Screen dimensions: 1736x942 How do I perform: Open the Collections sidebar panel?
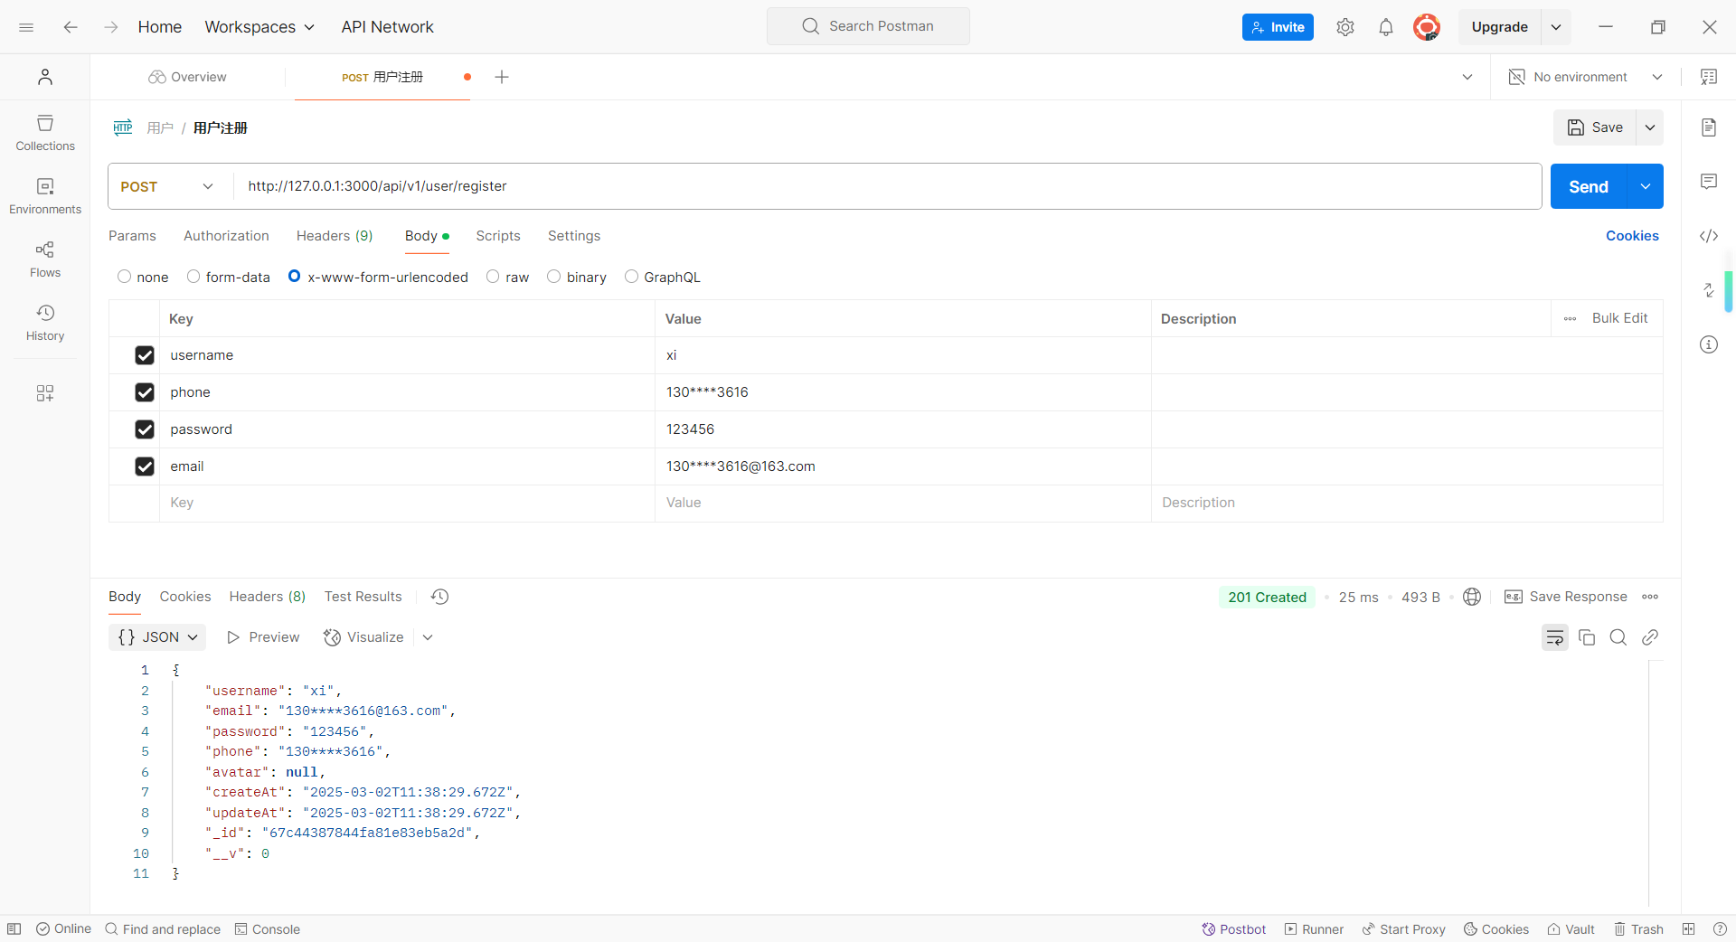45,132
